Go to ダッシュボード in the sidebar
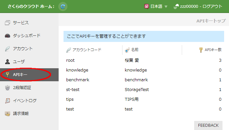This screenshot has width=229, height=130. [x=26, y=36]
